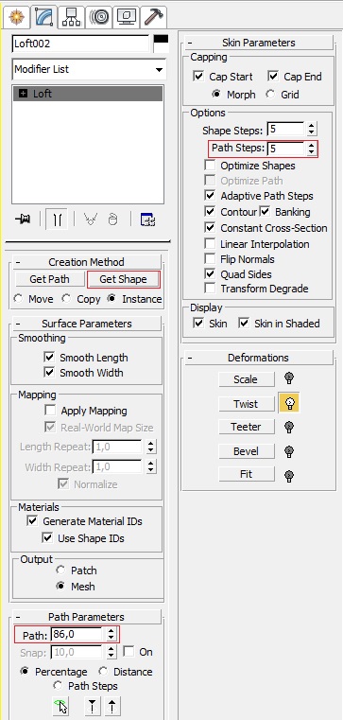Screen dimensions: 343x720
Task: Open the Hierarchy panel tab
Action: point(72,16)
